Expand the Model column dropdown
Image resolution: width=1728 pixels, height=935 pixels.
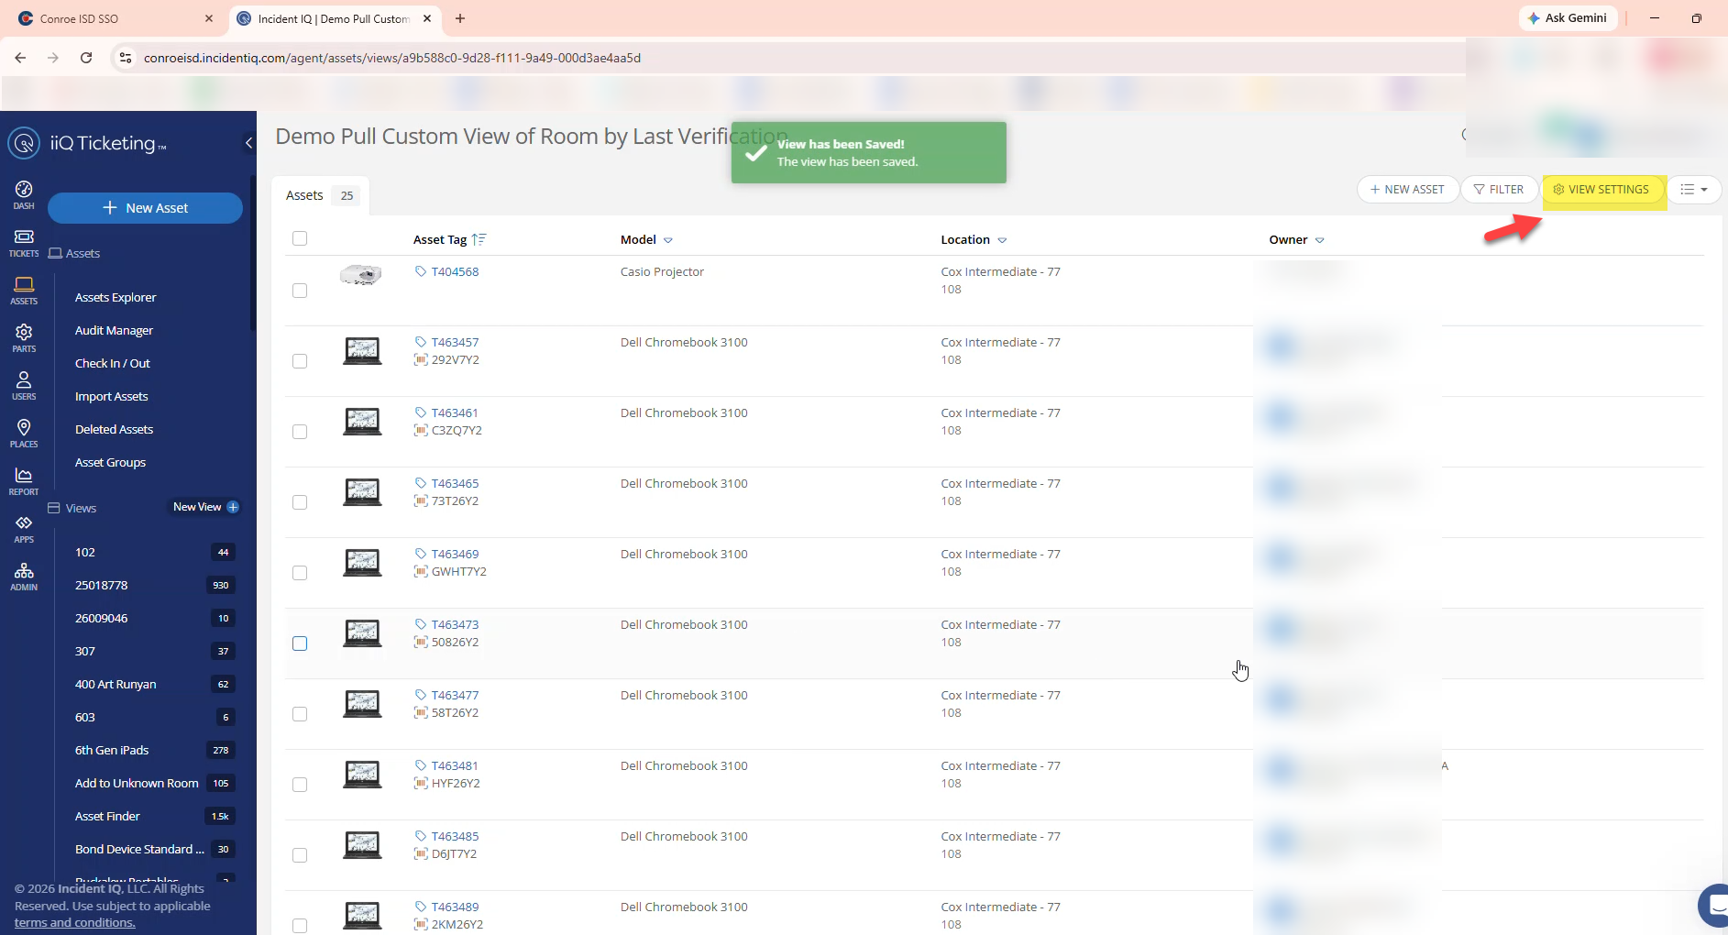point(668,240)
